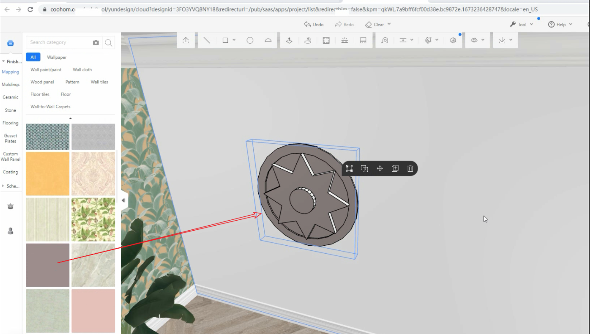Collapse the left material panel
The image size is (590, 334).
click(124, 200)
